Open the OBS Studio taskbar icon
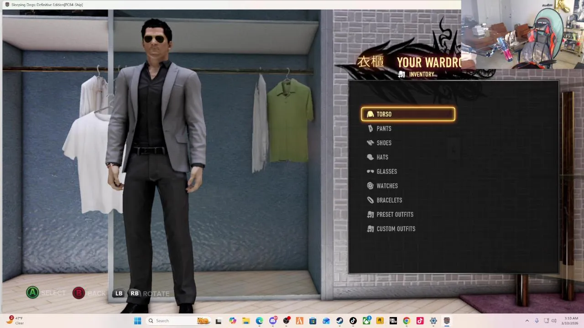 pyautogui.click(x=286, y=321)
